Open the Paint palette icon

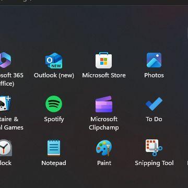tap(104, 148)
